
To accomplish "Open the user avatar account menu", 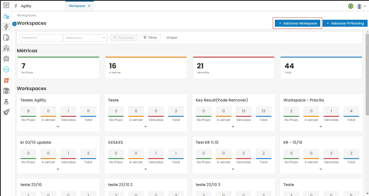I will [x=361, y=6].
